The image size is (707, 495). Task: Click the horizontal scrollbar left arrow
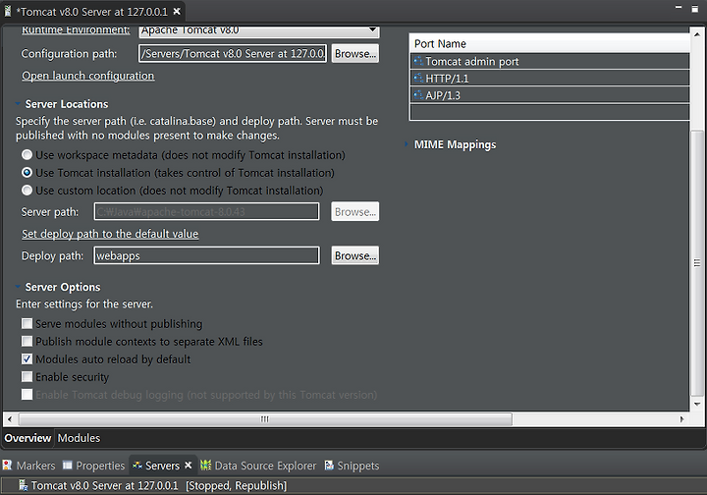10,419
